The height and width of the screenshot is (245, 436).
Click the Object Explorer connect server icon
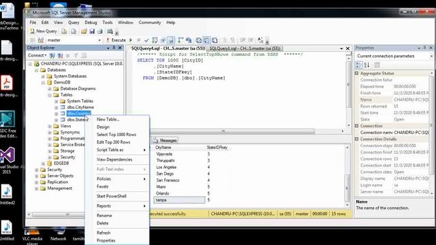52,56
